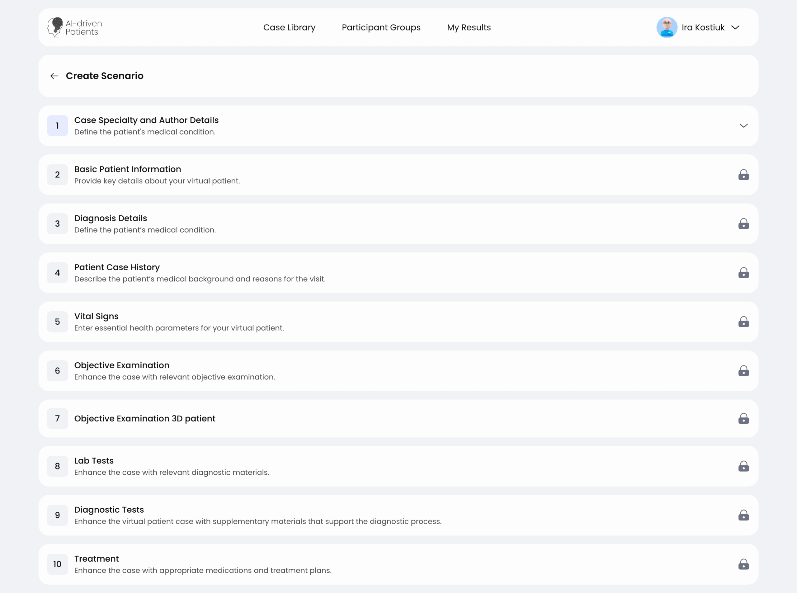This screenshot has height=593, width=797.
Task: Click lock icon on Lab Tests row
Action: click(x=743, y=466)
